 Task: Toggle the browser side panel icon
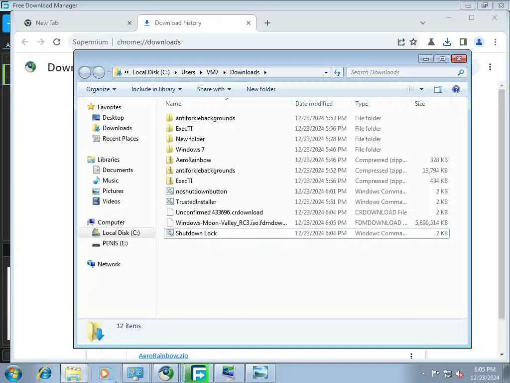pyautogui.click(x=463, y=42)
